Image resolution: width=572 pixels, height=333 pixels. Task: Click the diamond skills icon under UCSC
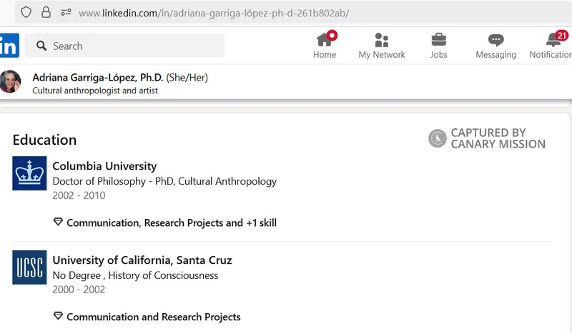click(x=58, y=316)
